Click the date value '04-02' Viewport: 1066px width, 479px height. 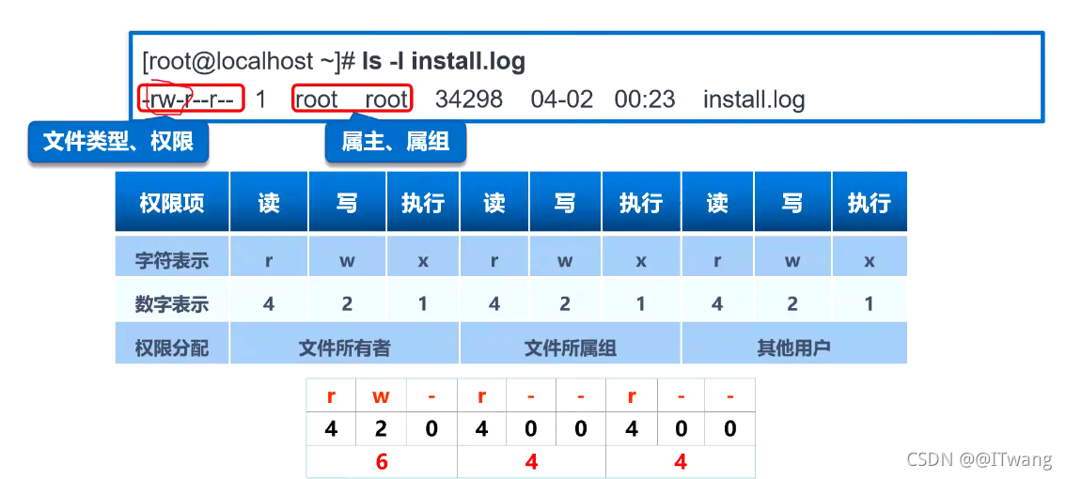(x=561, y=100)
